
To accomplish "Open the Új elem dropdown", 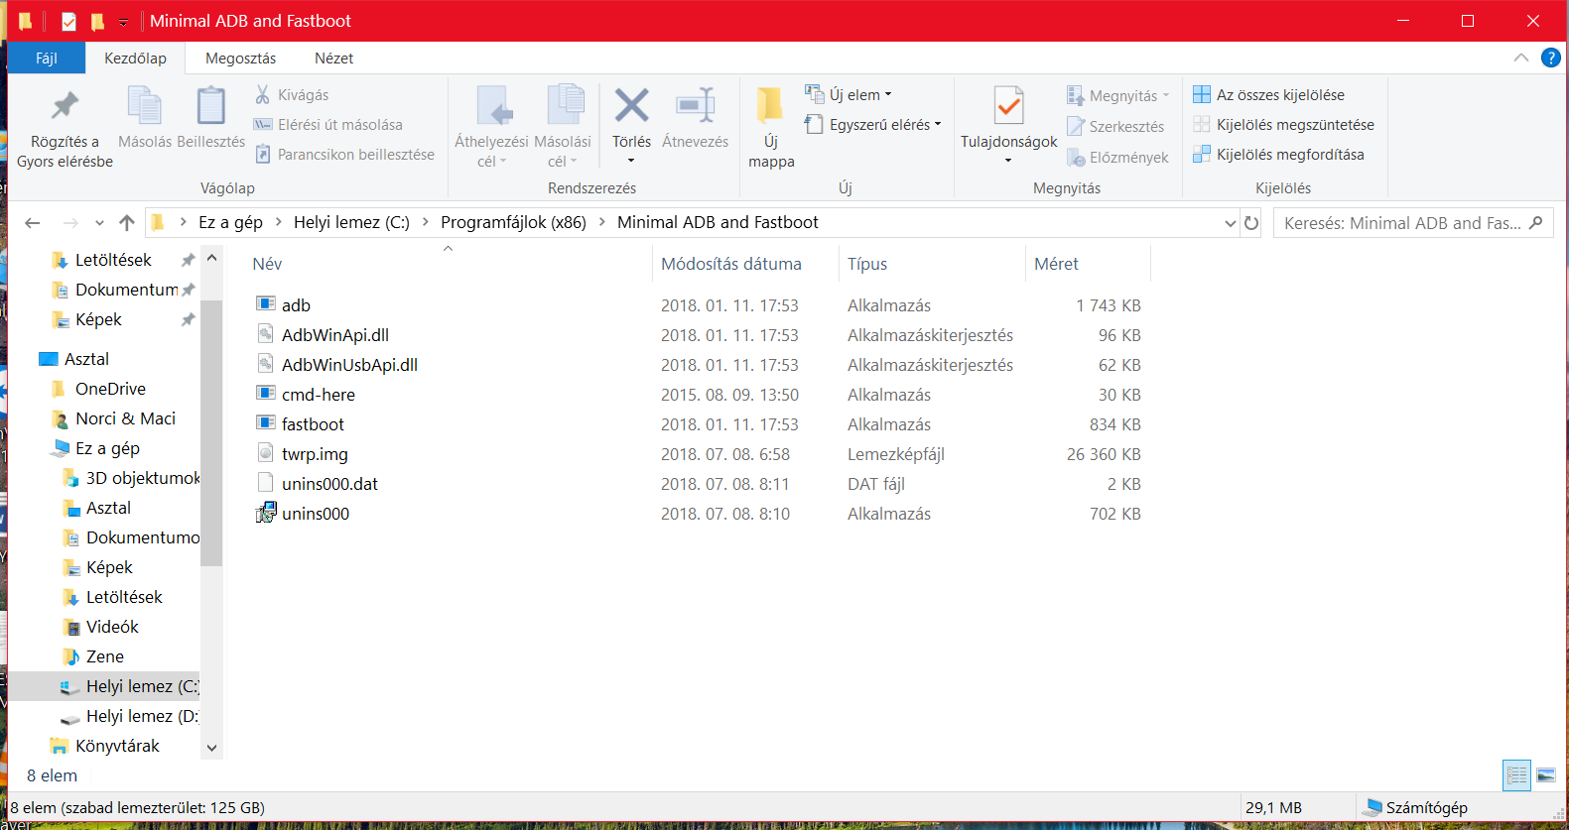I will click(x=849, y=94).
